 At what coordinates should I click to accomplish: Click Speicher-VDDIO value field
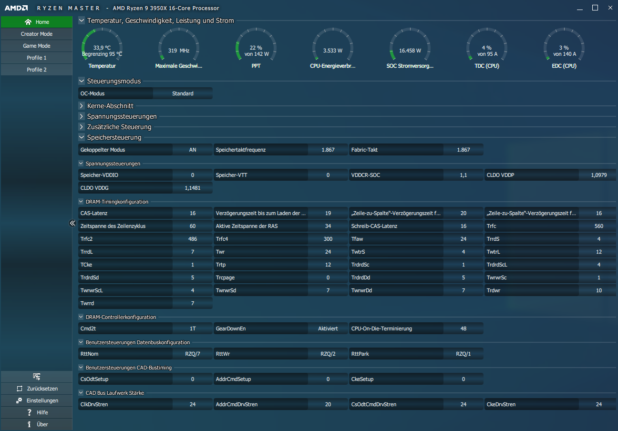tap(193, 175)
